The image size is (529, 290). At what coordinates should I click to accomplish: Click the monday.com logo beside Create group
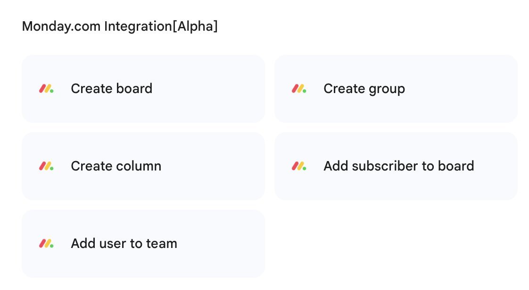[299, 89]
